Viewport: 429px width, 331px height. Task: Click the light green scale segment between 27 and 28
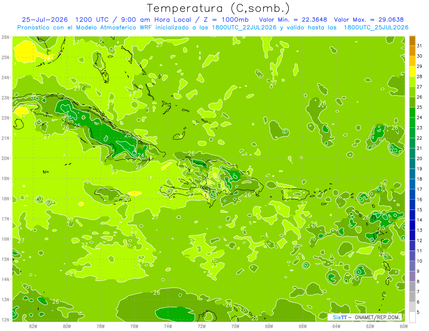[412, 82]
